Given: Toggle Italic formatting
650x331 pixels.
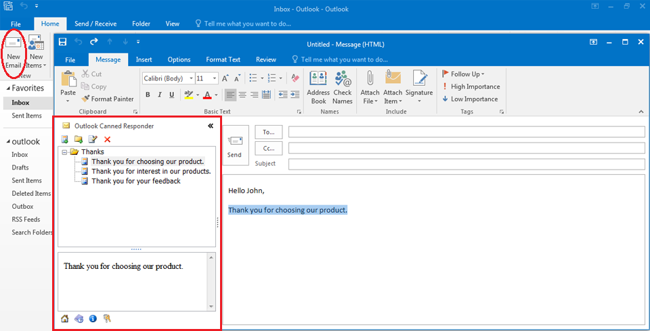Looking at the screenshot, I should point(160,95).
